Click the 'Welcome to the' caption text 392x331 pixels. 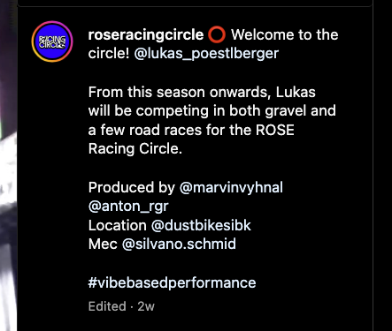(x=284, y=34)
